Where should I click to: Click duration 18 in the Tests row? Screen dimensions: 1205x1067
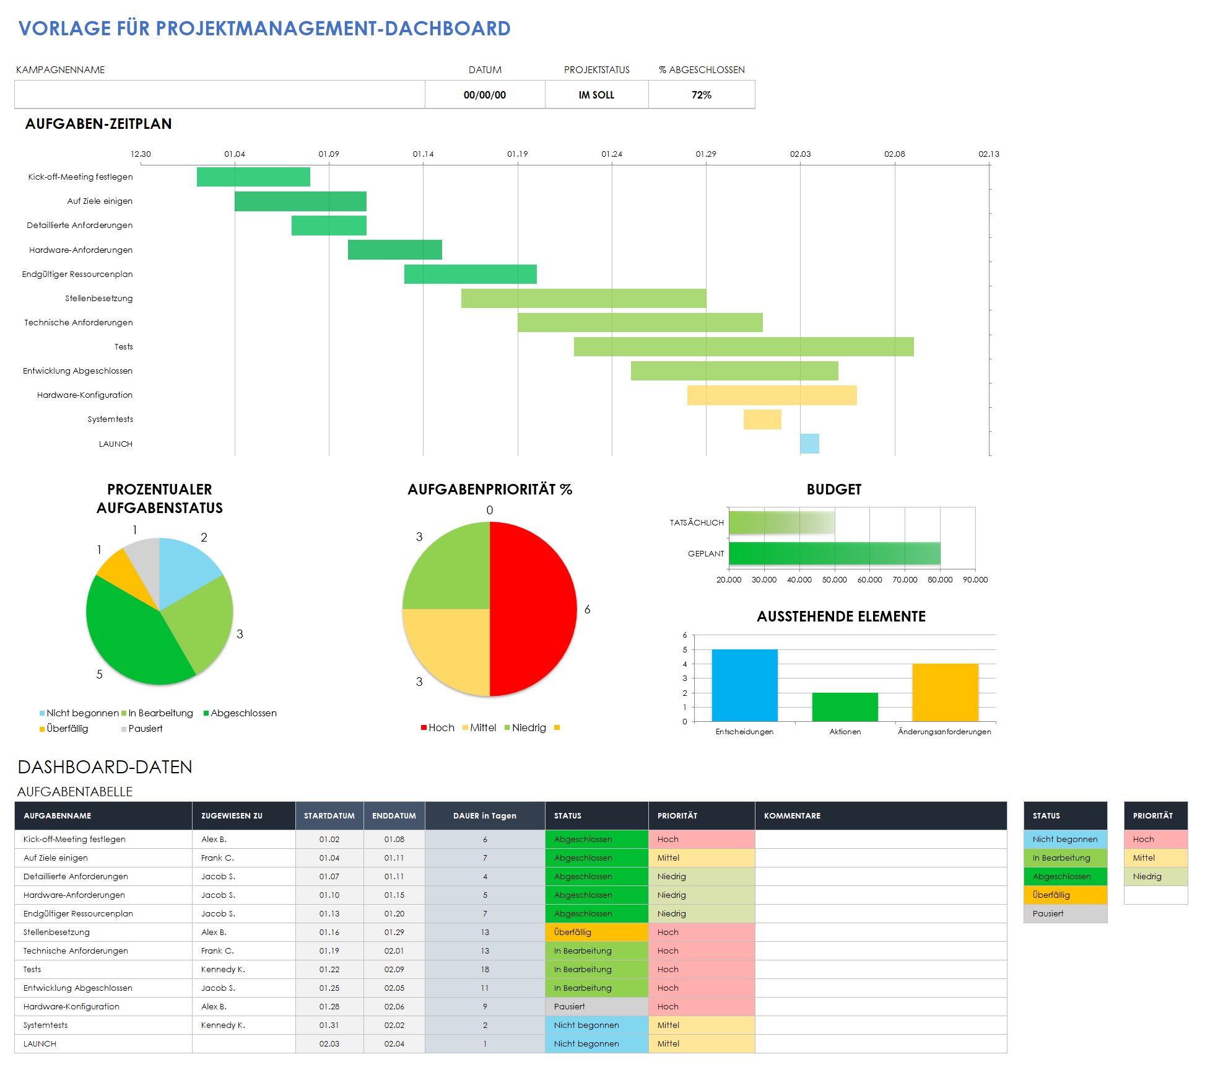(485, 969)
